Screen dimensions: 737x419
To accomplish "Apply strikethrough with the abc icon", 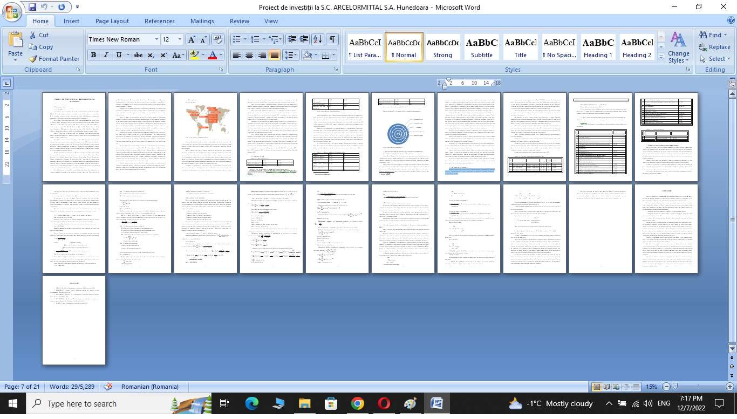I will (138, 55).
